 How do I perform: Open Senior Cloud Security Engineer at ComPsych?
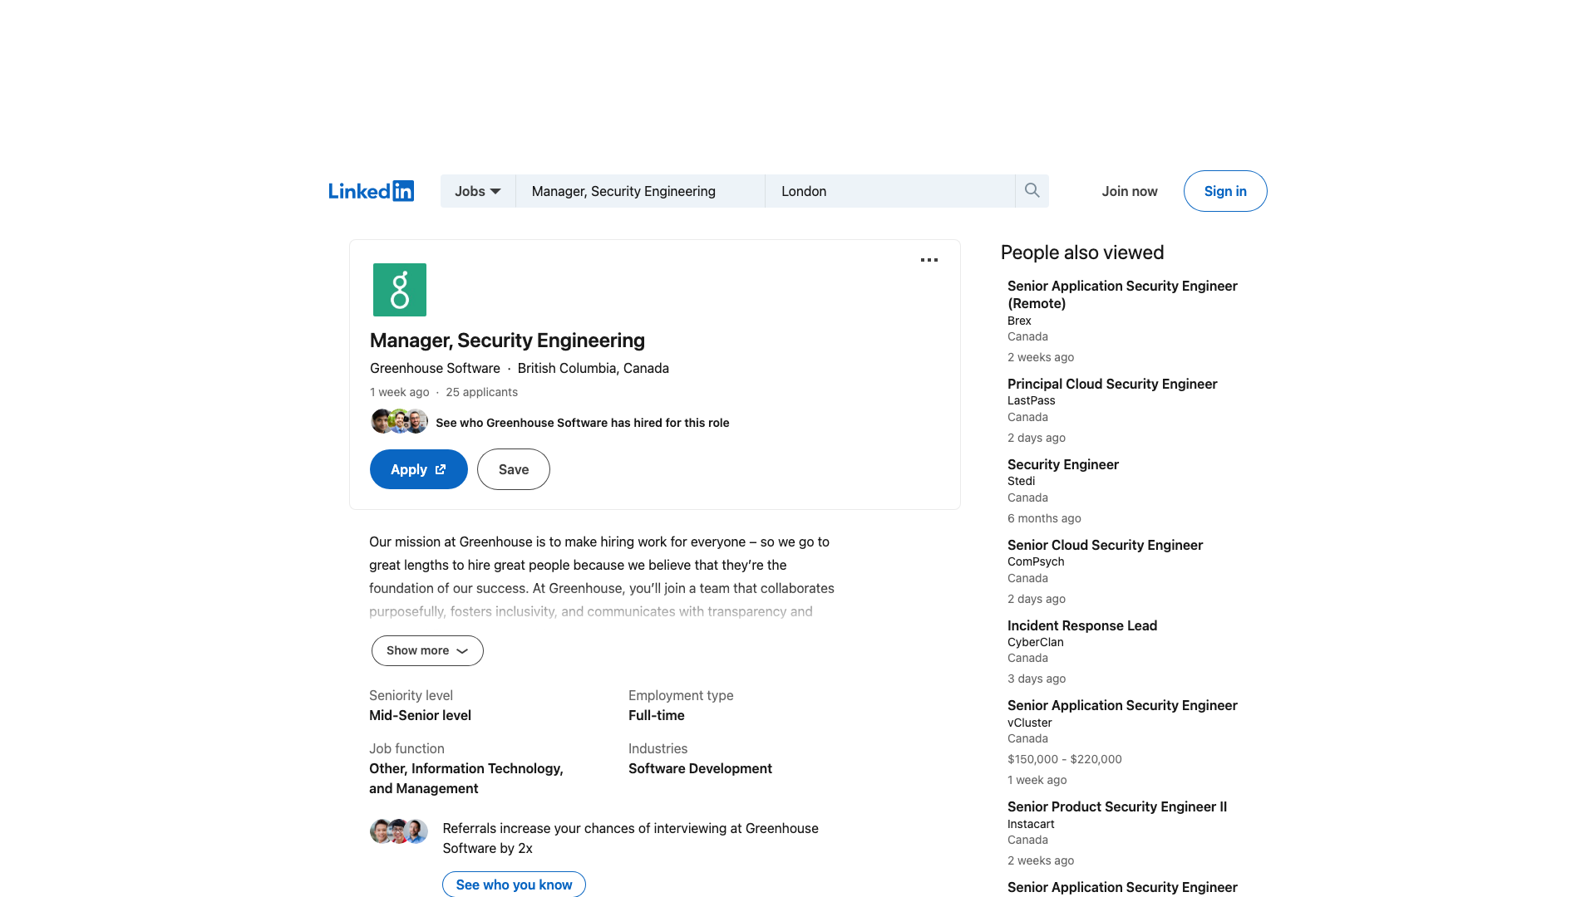pyautogui.click(x=1105, y=545)
